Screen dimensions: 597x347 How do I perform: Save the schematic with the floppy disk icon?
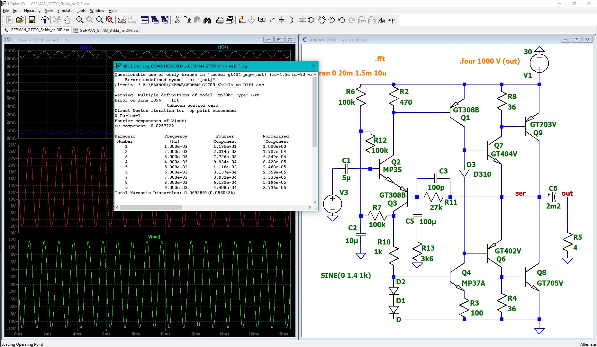(x=32, y=20)
